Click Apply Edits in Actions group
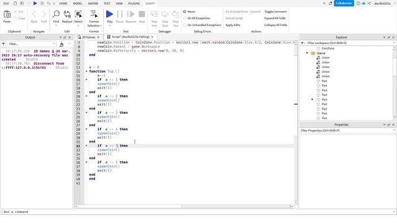 (x=233, y=25)
